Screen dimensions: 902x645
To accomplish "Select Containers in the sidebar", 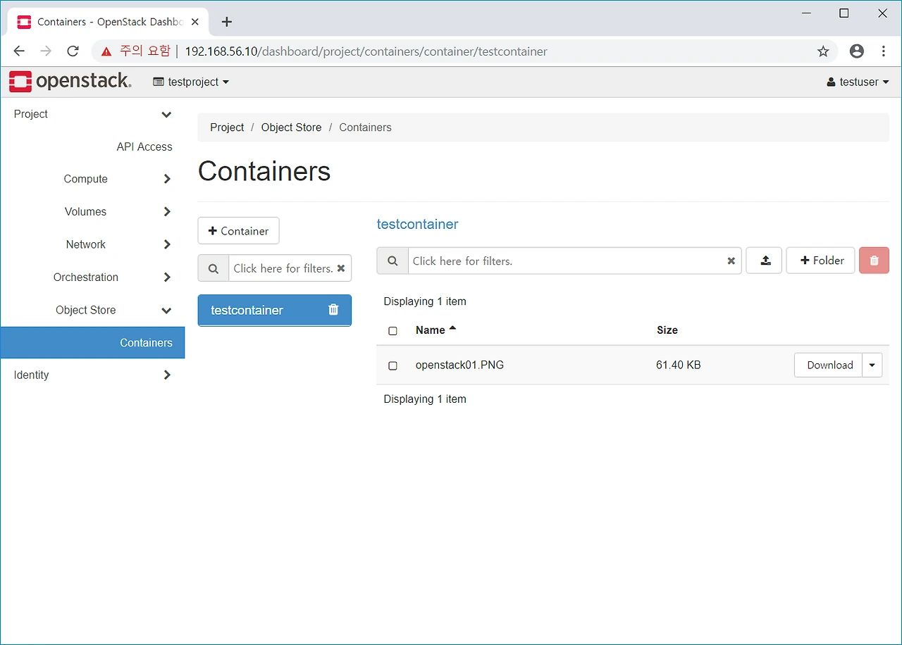I will (92, 343).
